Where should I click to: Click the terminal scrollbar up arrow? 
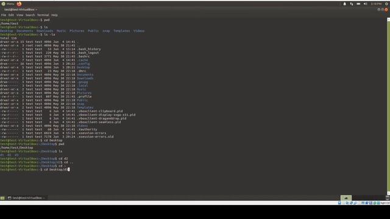click(388, 19)
